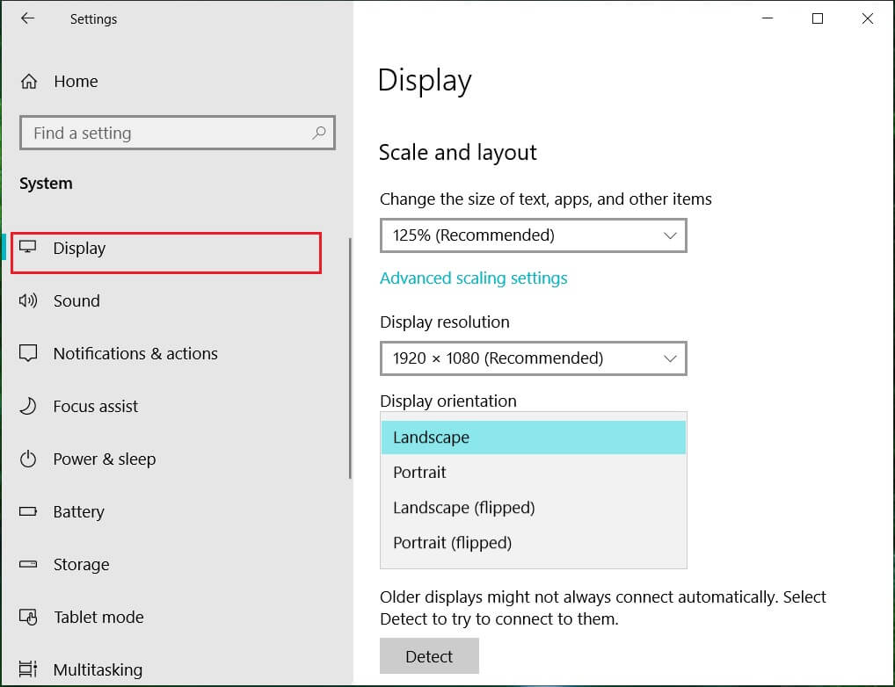Screen dimensions: 895x687
Task: Select the Focus assist moon icon
Action: (29, 406)
